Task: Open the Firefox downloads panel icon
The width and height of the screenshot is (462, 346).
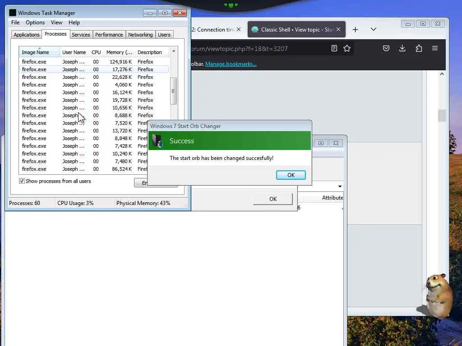Action: pos(402,48)
